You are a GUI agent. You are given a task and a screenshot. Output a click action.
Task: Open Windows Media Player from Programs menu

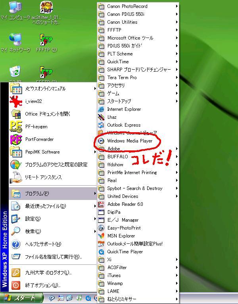[138, 141]
